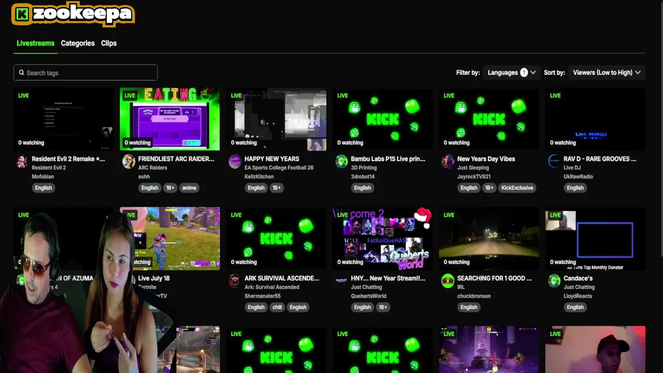Open the HAPPY NEW YEARS stream thumbnail
Screen dimensions: 663x373
[x=276, y=119]
